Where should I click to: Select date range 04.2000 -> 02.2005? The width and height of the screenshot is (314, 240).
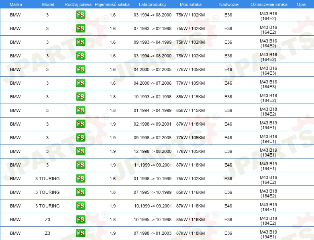(x=153, y=69)
